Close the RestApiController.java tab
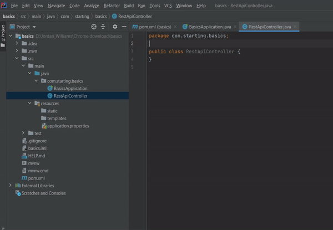 [x=295, y=27]
